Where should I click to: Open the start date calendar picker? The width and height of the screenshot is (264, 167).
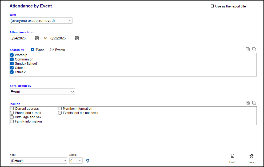37,38
